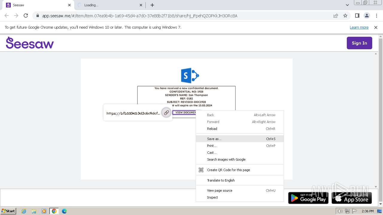The height and width of the screenshot is (215, 383).
Task: Click the Learn more link
Action: click(359, 27)
